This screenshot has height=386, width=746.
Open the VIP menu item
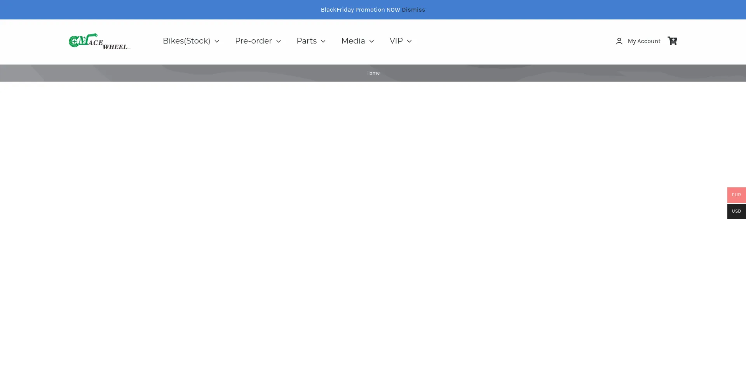[396, 41]
